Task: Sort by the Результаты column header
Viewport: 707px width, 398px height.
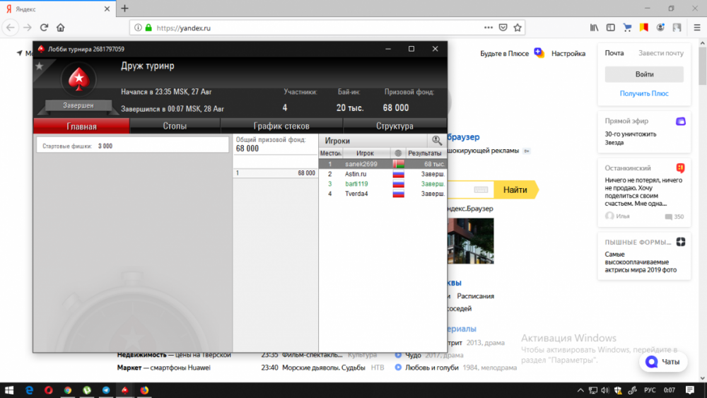Action: coord(424,153)
